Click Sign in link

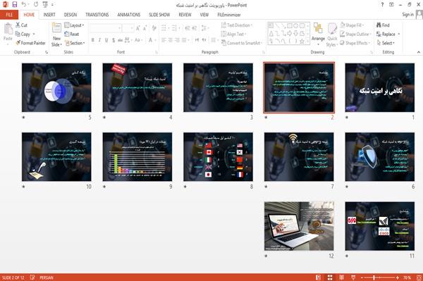click(x=407, y=15)
